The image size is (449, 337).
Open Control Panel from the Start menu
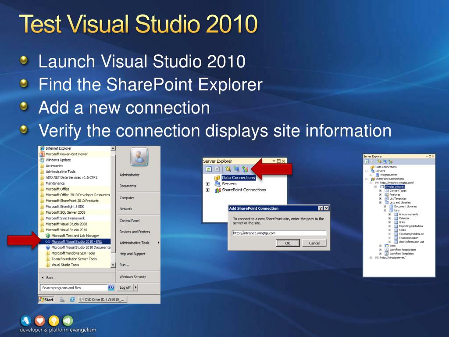pos(129,221)
